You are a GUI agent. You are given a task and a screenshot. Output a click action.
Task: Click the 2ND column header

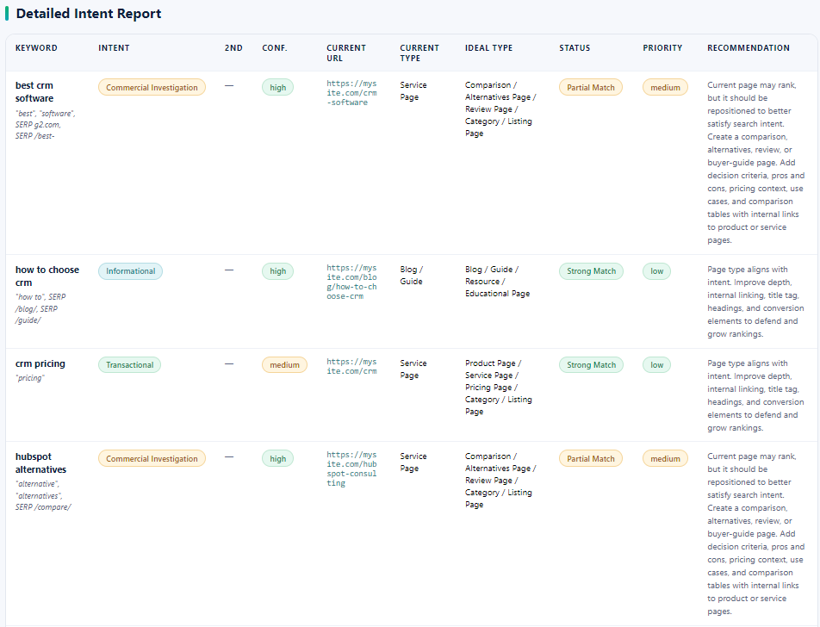tap(233, 48)
